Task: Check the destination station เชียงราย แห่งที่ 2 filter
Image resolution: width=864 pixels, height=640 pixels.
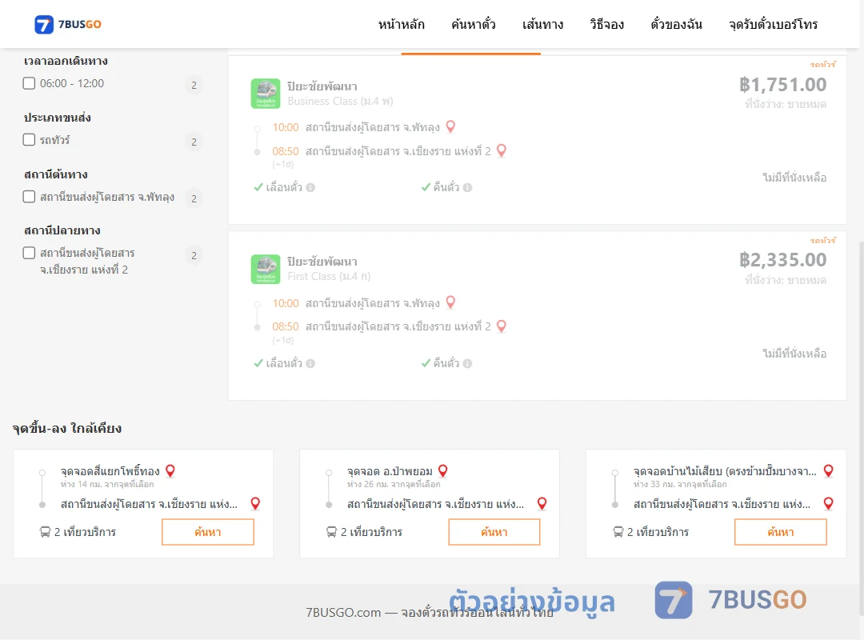Action: tap(30, 253)
